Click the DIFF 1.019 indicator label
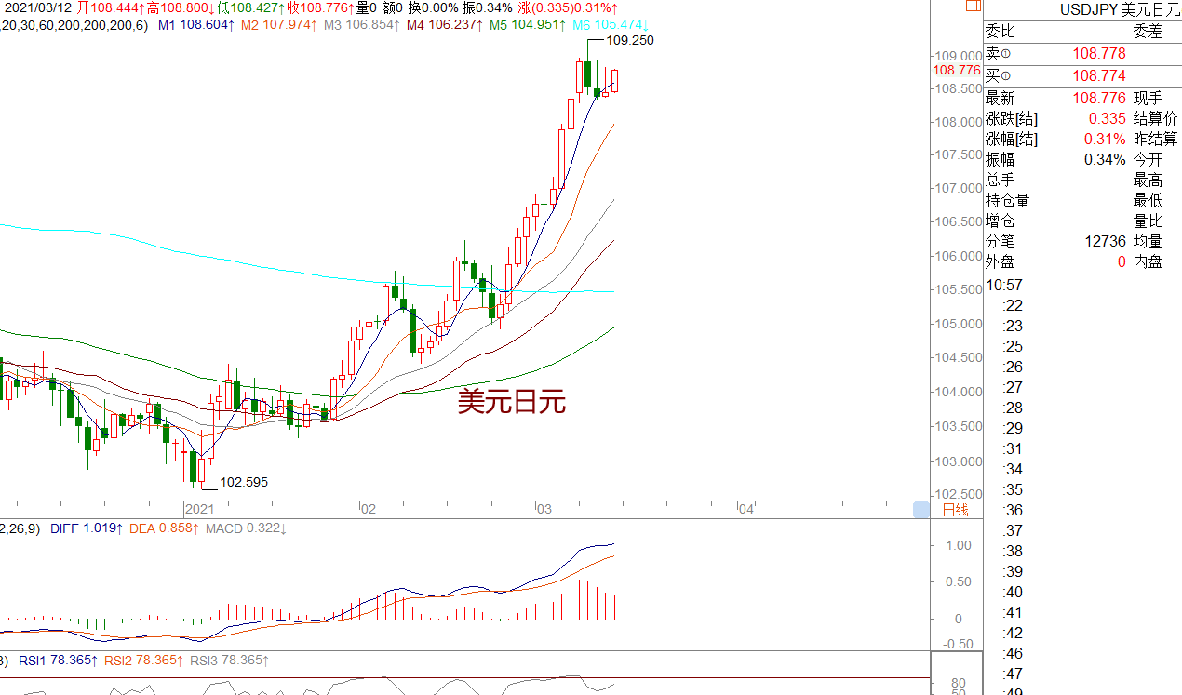The height and width of the screenshot is (695, 1182). click(87, 528)
